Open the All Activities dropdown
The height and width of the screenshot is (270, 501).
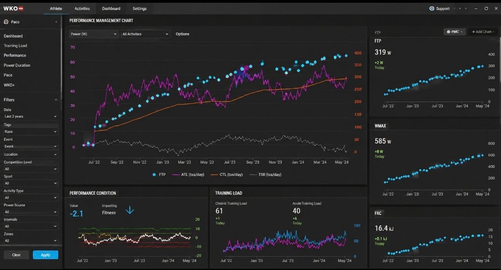pyautogui.click(x=146, y=34)
